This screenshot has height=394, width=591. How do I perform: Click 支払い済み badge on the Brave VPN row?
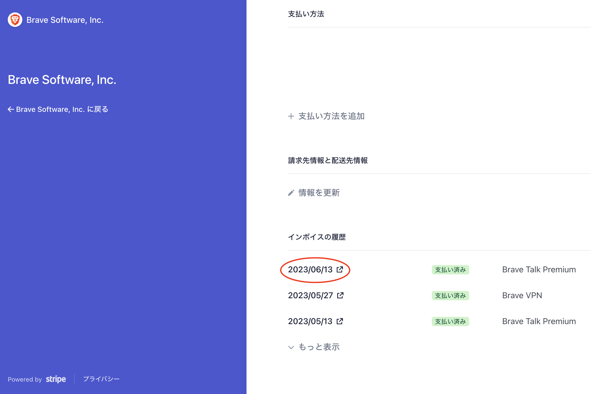[450, 296]
